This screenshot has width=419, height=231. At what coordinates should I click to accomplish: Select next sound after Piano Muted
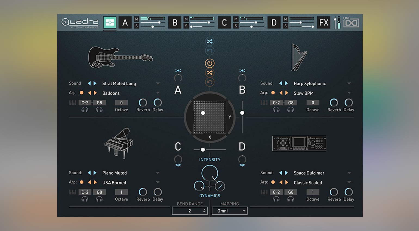coord(95,173)
